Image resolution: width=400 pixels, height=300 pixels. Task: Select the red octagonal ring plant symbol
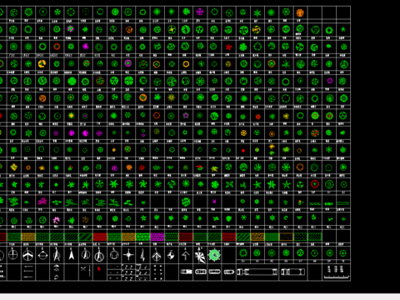coord(314,183)
